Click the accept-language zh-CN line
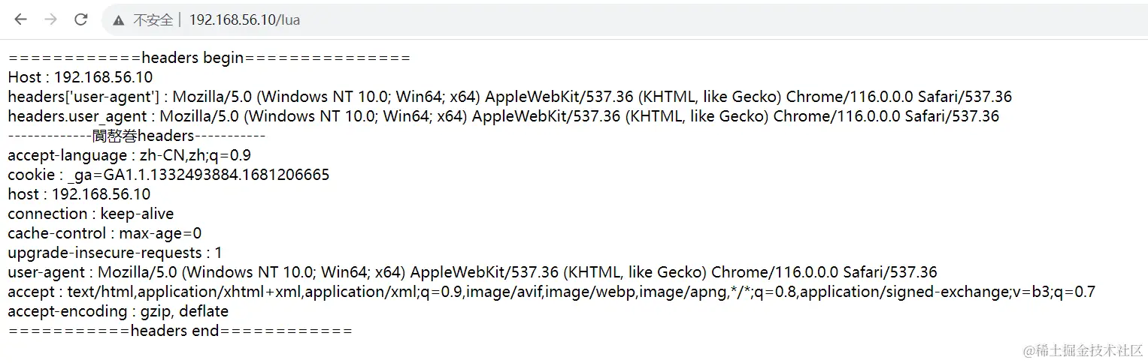Image resolution: width=1148 pixels, height=363 pixels. (129, 155)
